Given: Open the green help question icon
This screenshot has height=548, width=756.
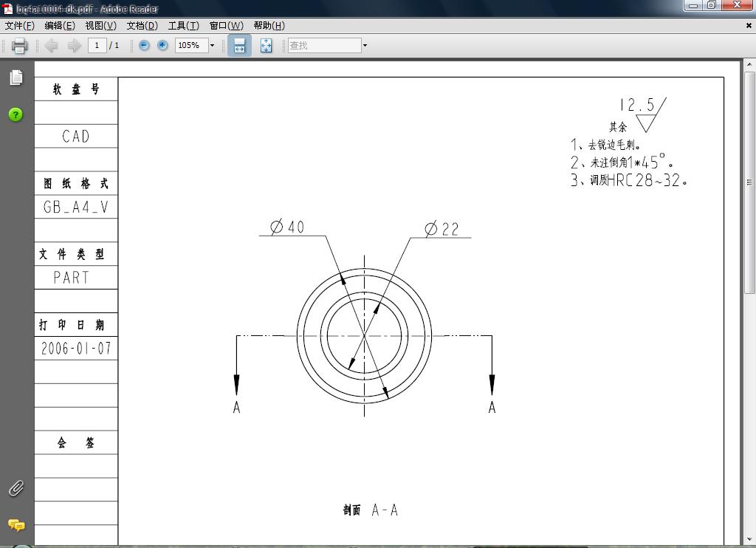Looking at the screenshot, I should point(16,114).
